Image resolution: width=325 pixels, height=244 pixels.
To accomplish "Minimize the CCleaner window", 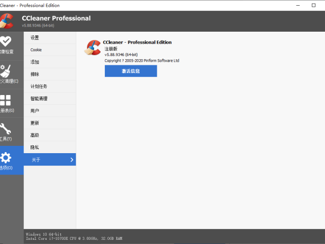I will 298,5.
